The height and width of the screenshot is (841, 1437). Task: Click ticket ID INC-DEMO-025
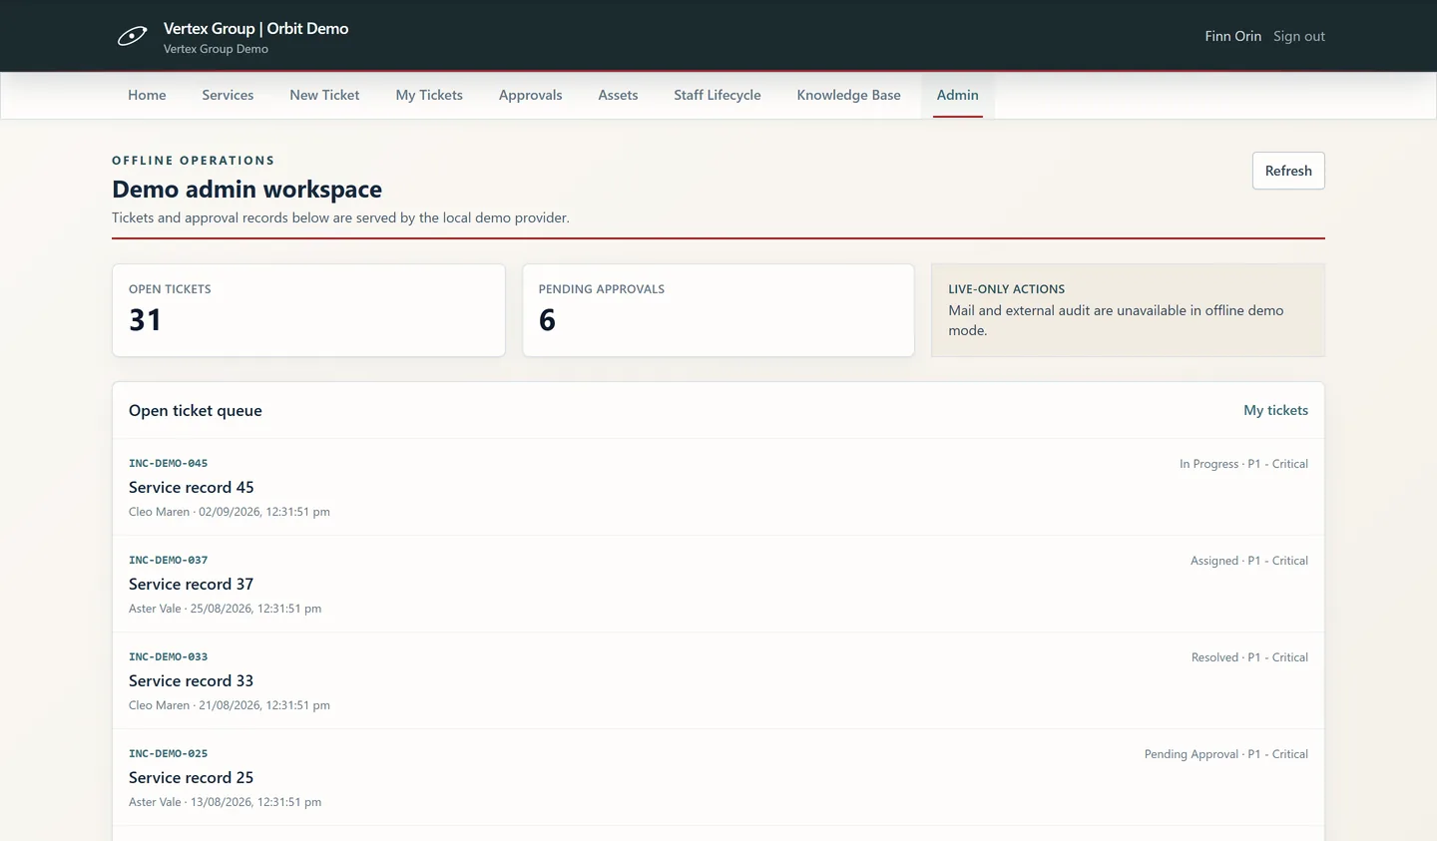click(169, 753)
